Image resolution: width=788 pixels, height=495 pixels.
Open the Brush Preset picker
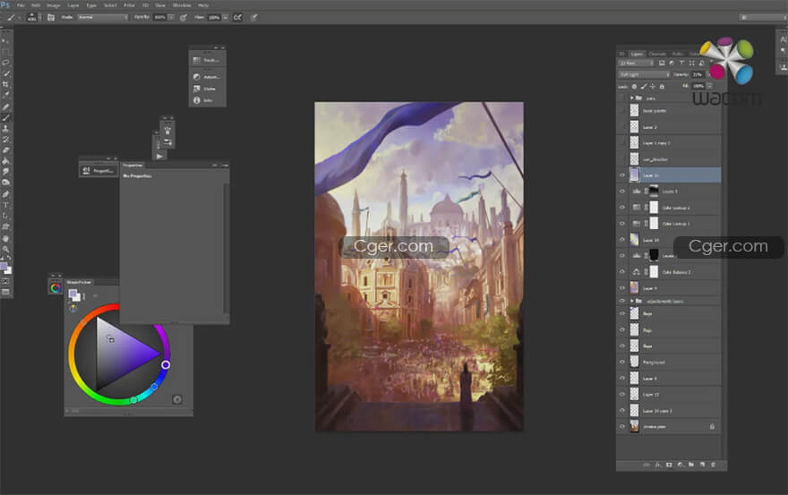[31, 17]
